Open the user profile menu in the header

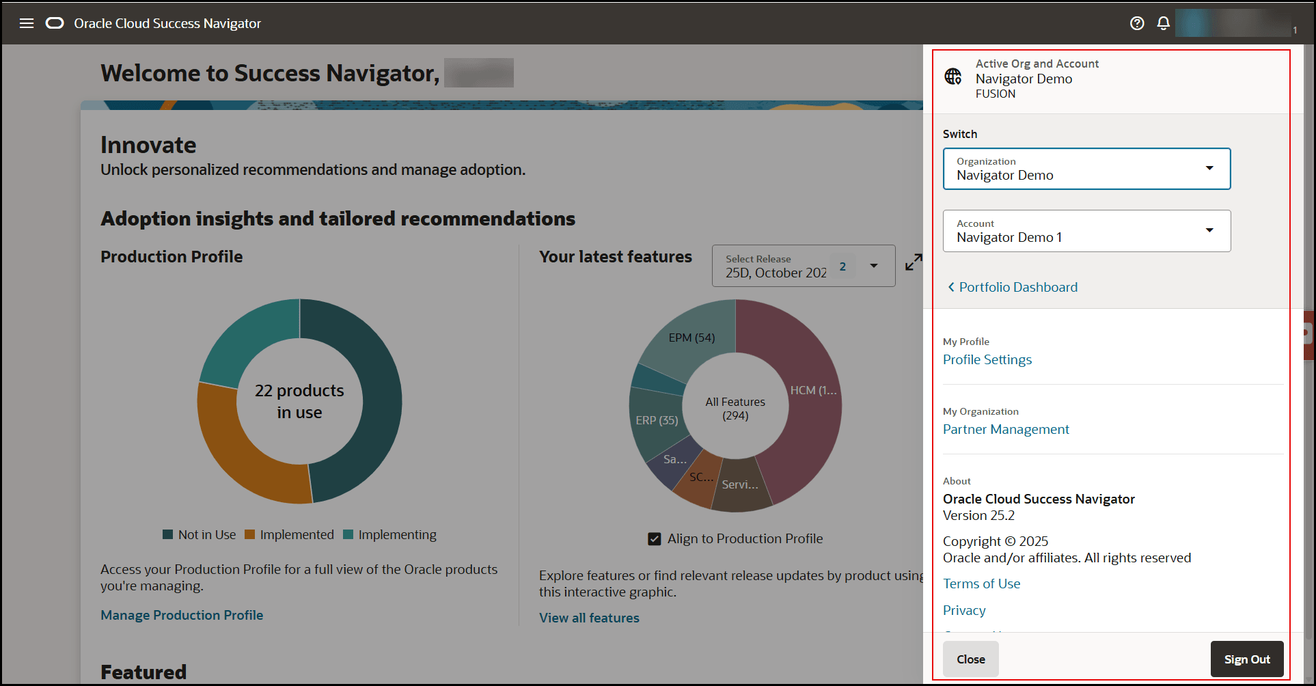(1237, 23)
